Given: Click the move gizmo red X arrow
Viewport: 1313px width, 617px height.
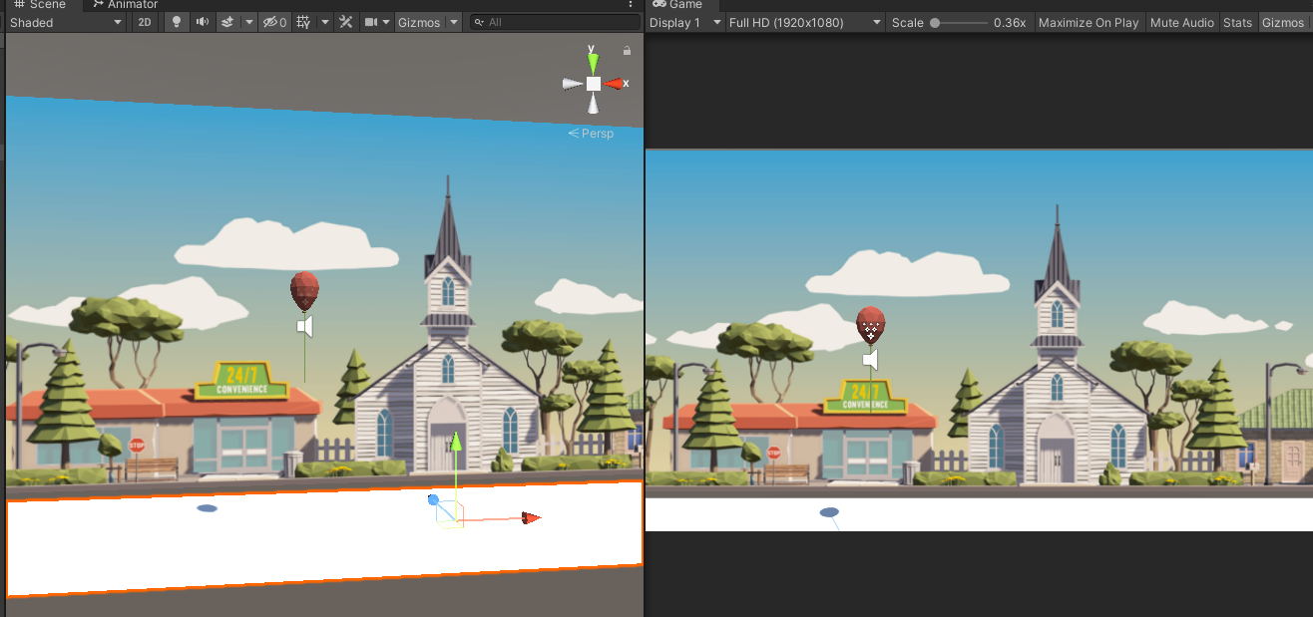Looking at the screenshot, I should [531, 517].
